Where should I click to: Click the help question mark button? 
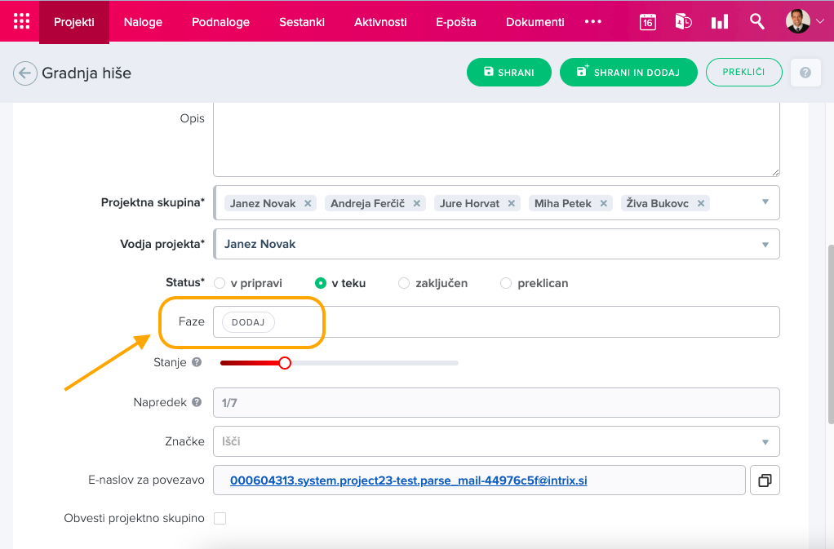(x=805, y=73)
